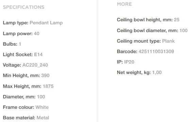189x122 pixels.
Task: Click the Ceiling bowl diameter label
Action: pos(148,30)
